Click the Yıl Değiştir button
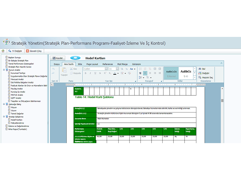This screenshot has width=241, height=180. [x=15, y=51]
